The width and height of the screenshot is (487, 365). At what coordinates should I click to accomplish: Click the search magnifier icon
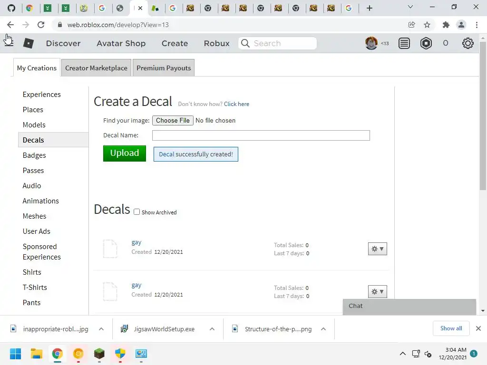click(245, 43)
